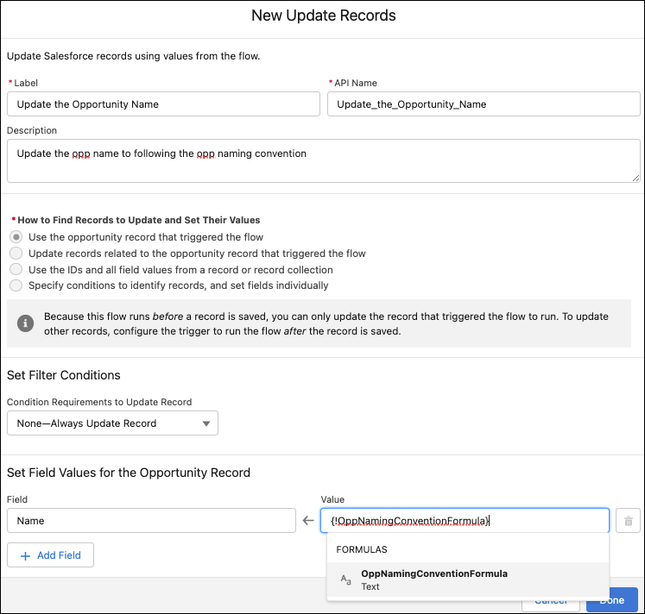Choose 'Specify conditions to identify records' option
Viewport: 645px width, 614px height.
16,285
